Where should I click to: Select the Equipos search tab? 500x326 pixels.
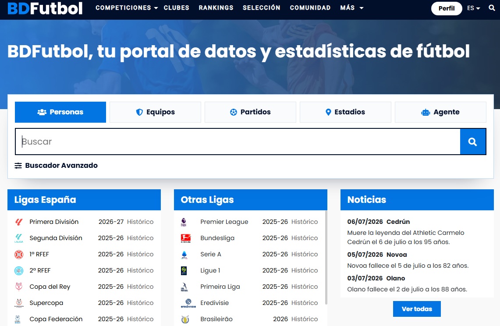pos(155,112)
